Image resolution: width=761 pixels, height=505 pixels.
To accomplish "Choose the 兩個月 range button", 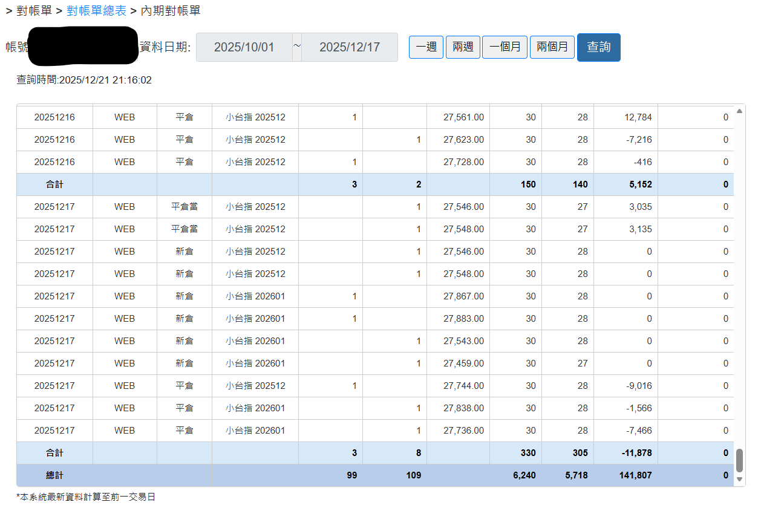I will click(552, 47).
